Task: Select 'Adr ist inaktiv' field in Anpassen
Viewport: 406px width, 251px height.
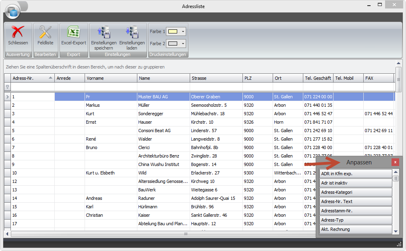Action: pos(356,183)
